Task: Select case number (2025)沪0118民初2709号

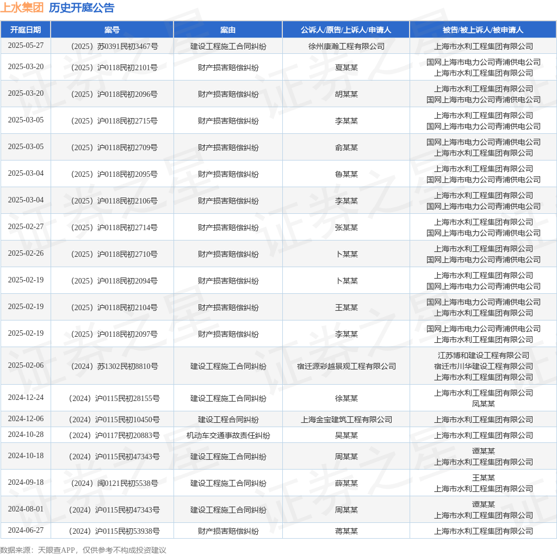Action: click(114, 147)
